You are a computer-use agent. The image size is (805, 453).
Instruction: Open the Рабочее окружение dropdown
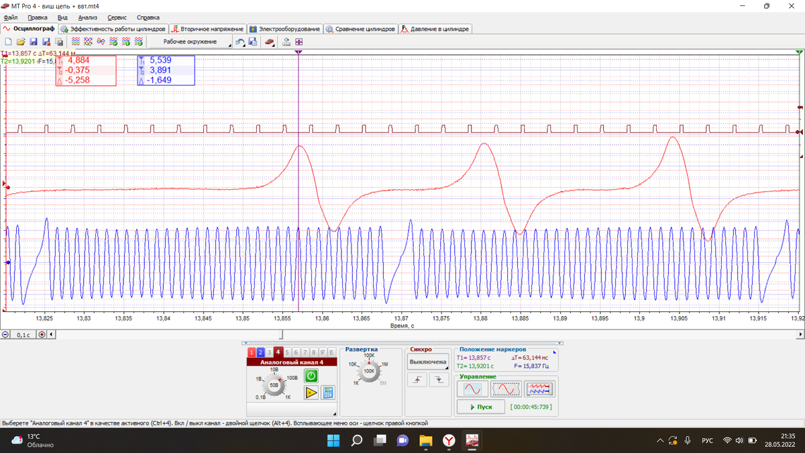(191, 42)
